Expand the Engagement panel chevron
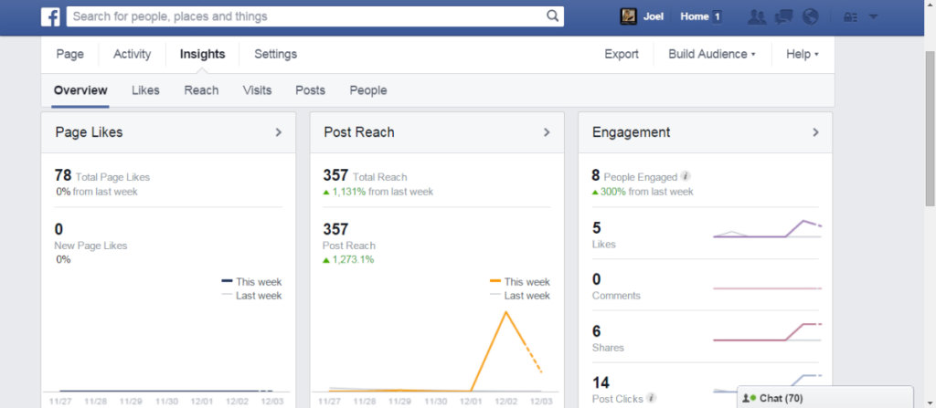 tap(815, 132)
